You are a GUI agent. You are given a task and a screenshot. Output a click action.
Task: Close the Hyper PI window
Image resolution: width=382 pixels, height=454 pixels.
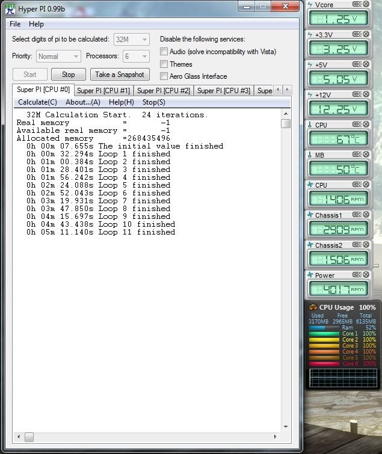tap(285, 7)
